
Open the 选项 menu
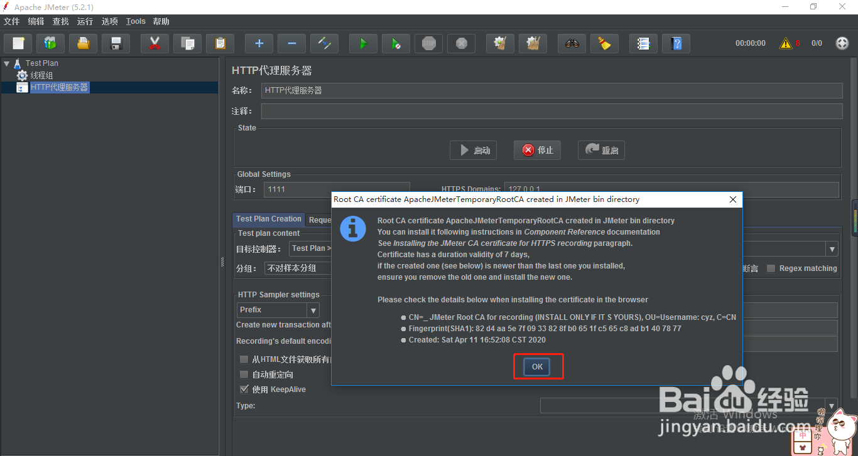(x=110, y=21)
